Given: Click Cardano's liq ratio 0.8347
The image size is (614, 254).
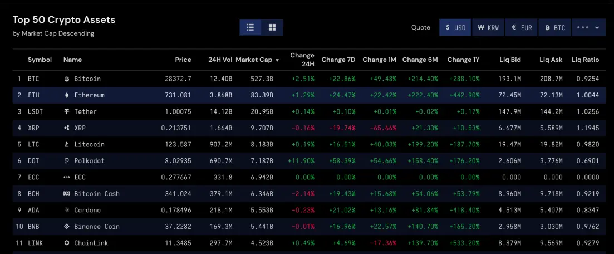Looking at the screenshot, I should (x=588, y=211).
